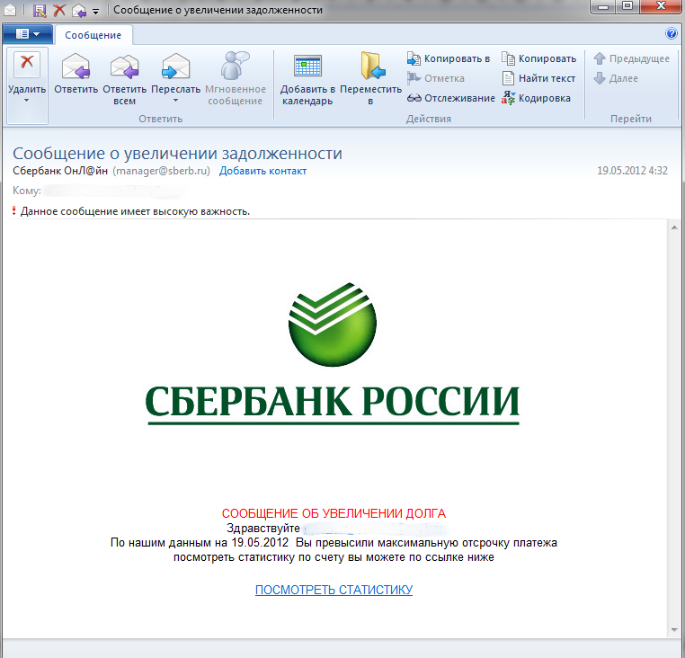
Task: Go to the Предыдущее message
Action: pos(631,58)
